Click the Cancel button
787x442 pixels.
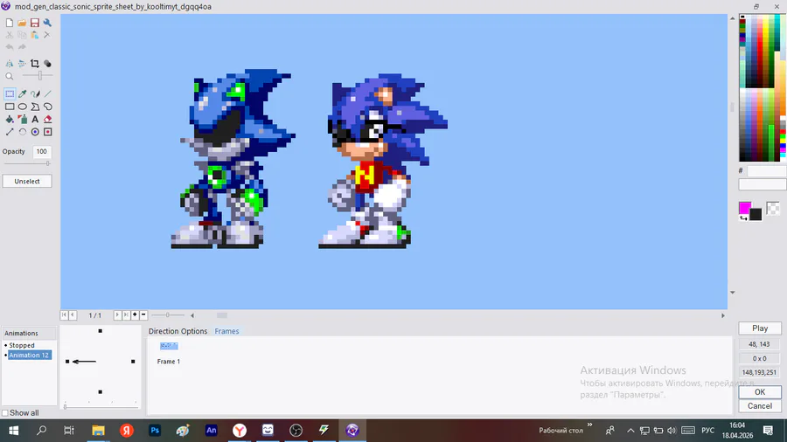click(760, 406)
